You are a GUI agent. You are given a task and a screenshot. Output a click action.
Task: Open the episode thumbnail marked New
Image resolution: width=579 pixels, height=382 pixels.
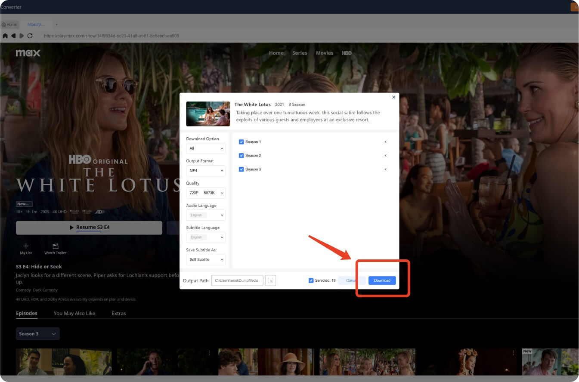(x=550, y=362)
